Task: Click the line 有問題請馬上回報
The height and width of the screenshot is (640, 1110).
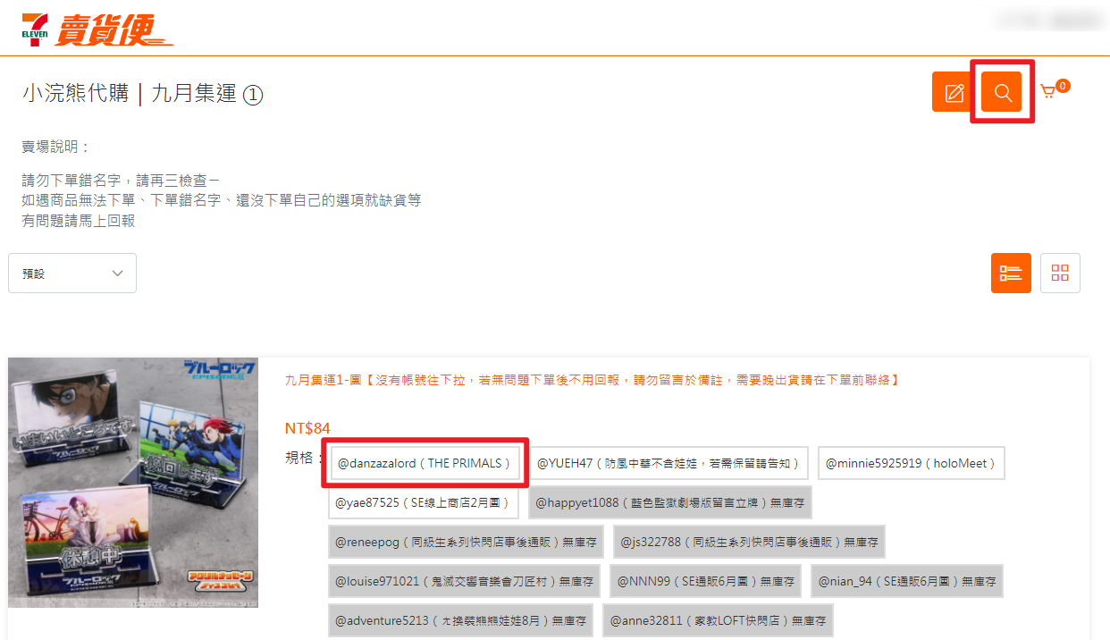Action: (x=79, y=220)
